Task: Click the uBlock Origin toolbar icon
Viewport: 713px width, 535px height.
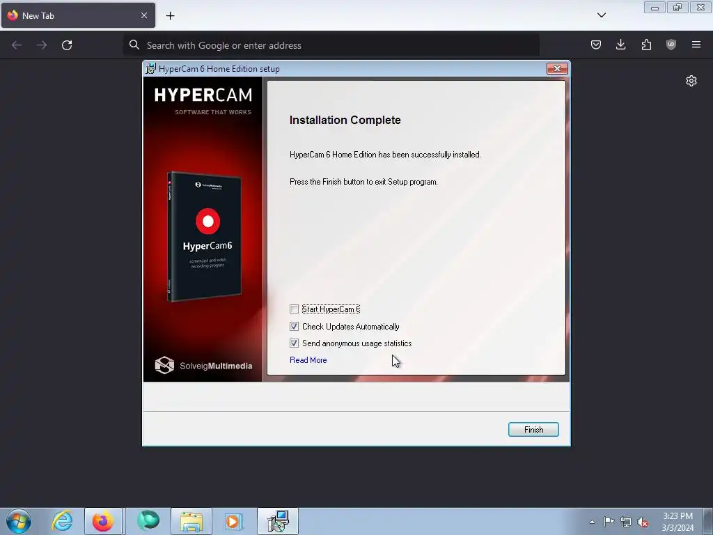Action: [x=671, y=45]
